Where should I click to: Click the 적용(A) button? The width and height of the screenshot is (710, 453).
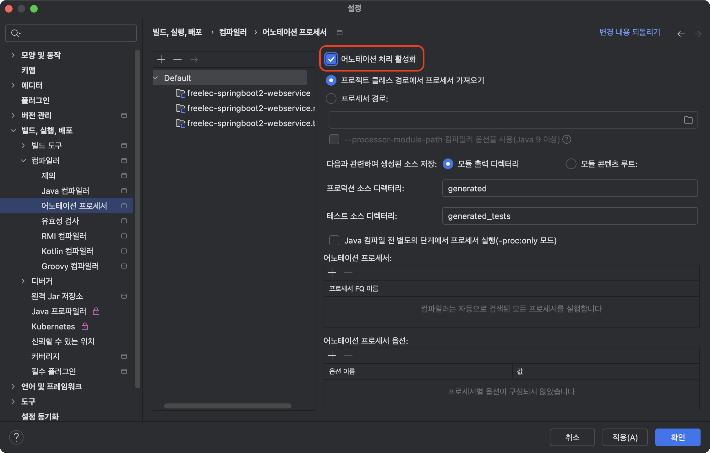625,437
